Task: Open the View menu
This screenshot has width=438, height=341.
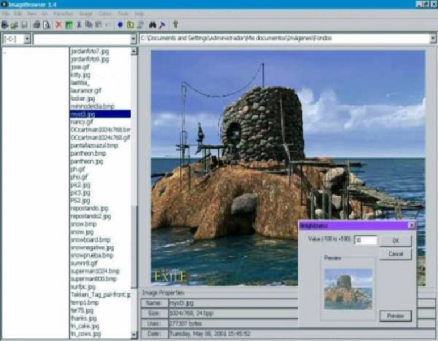Action: tap(32, 14)
